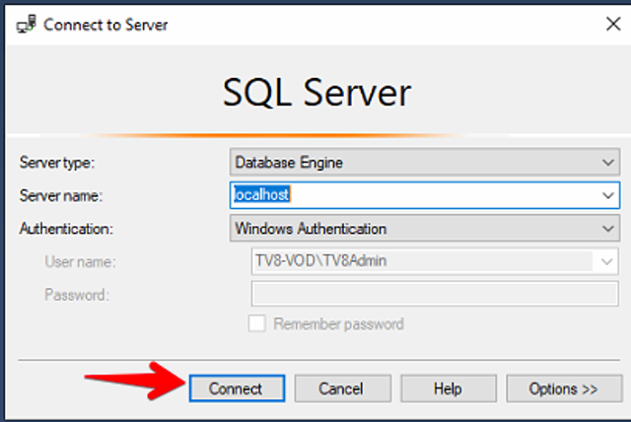Click the "Password:" label

click(x=77, y=295)
